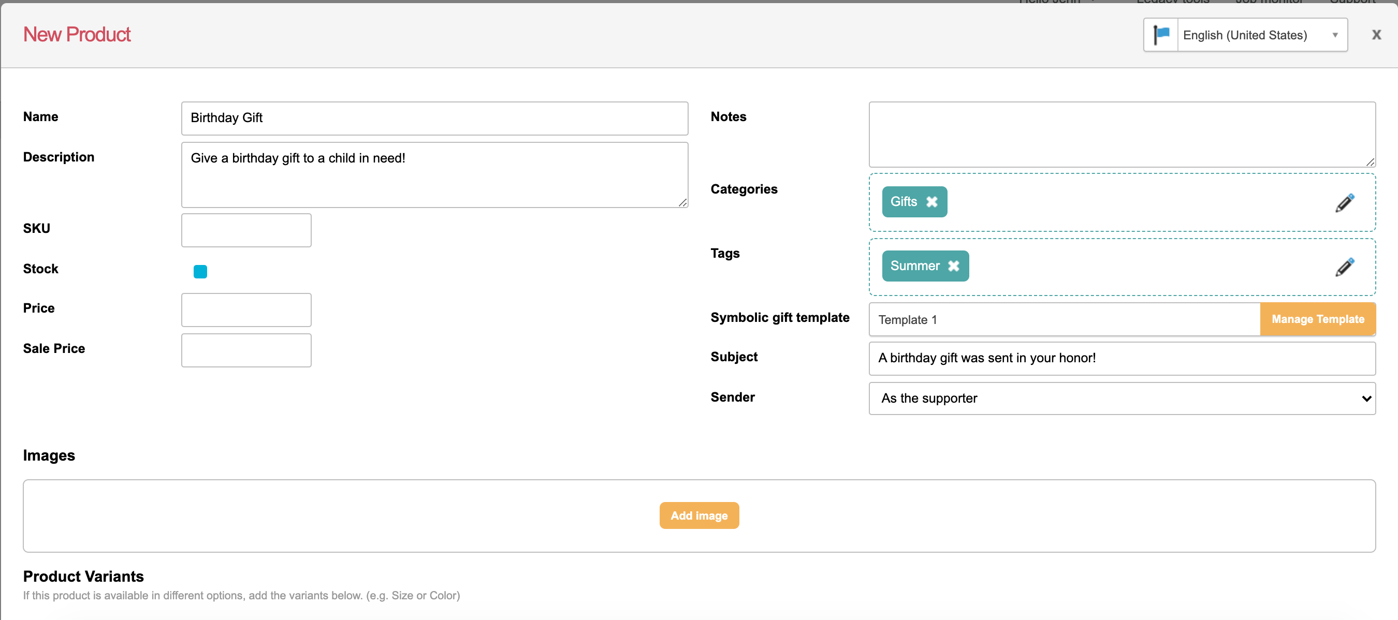The width and height of the screenshot is (1398, 620).
Task: Focus the Notes text area
Action: tap(1121, 134)
